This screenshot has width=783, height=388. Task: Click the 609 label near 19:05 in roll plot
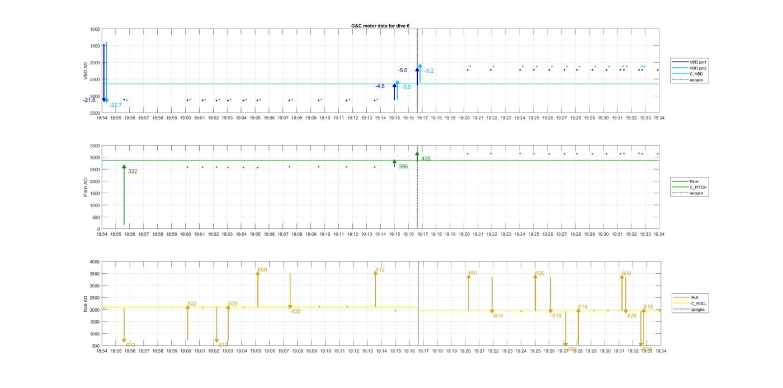click(262, 270)
